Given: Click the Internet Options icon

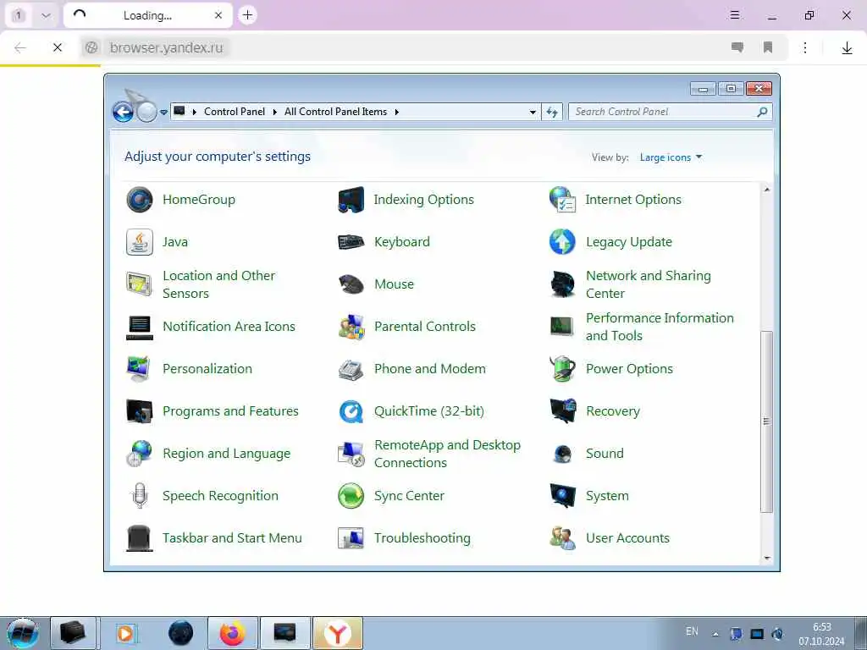Looking at the screenshot, I should pos(563,200).
